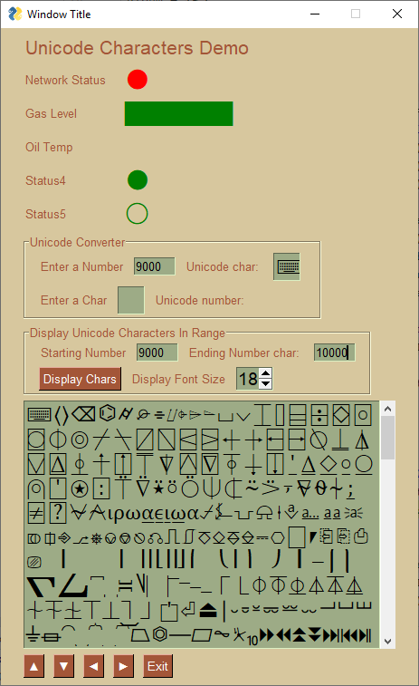Click the left arrow navigation button

(x=93, y=666)
